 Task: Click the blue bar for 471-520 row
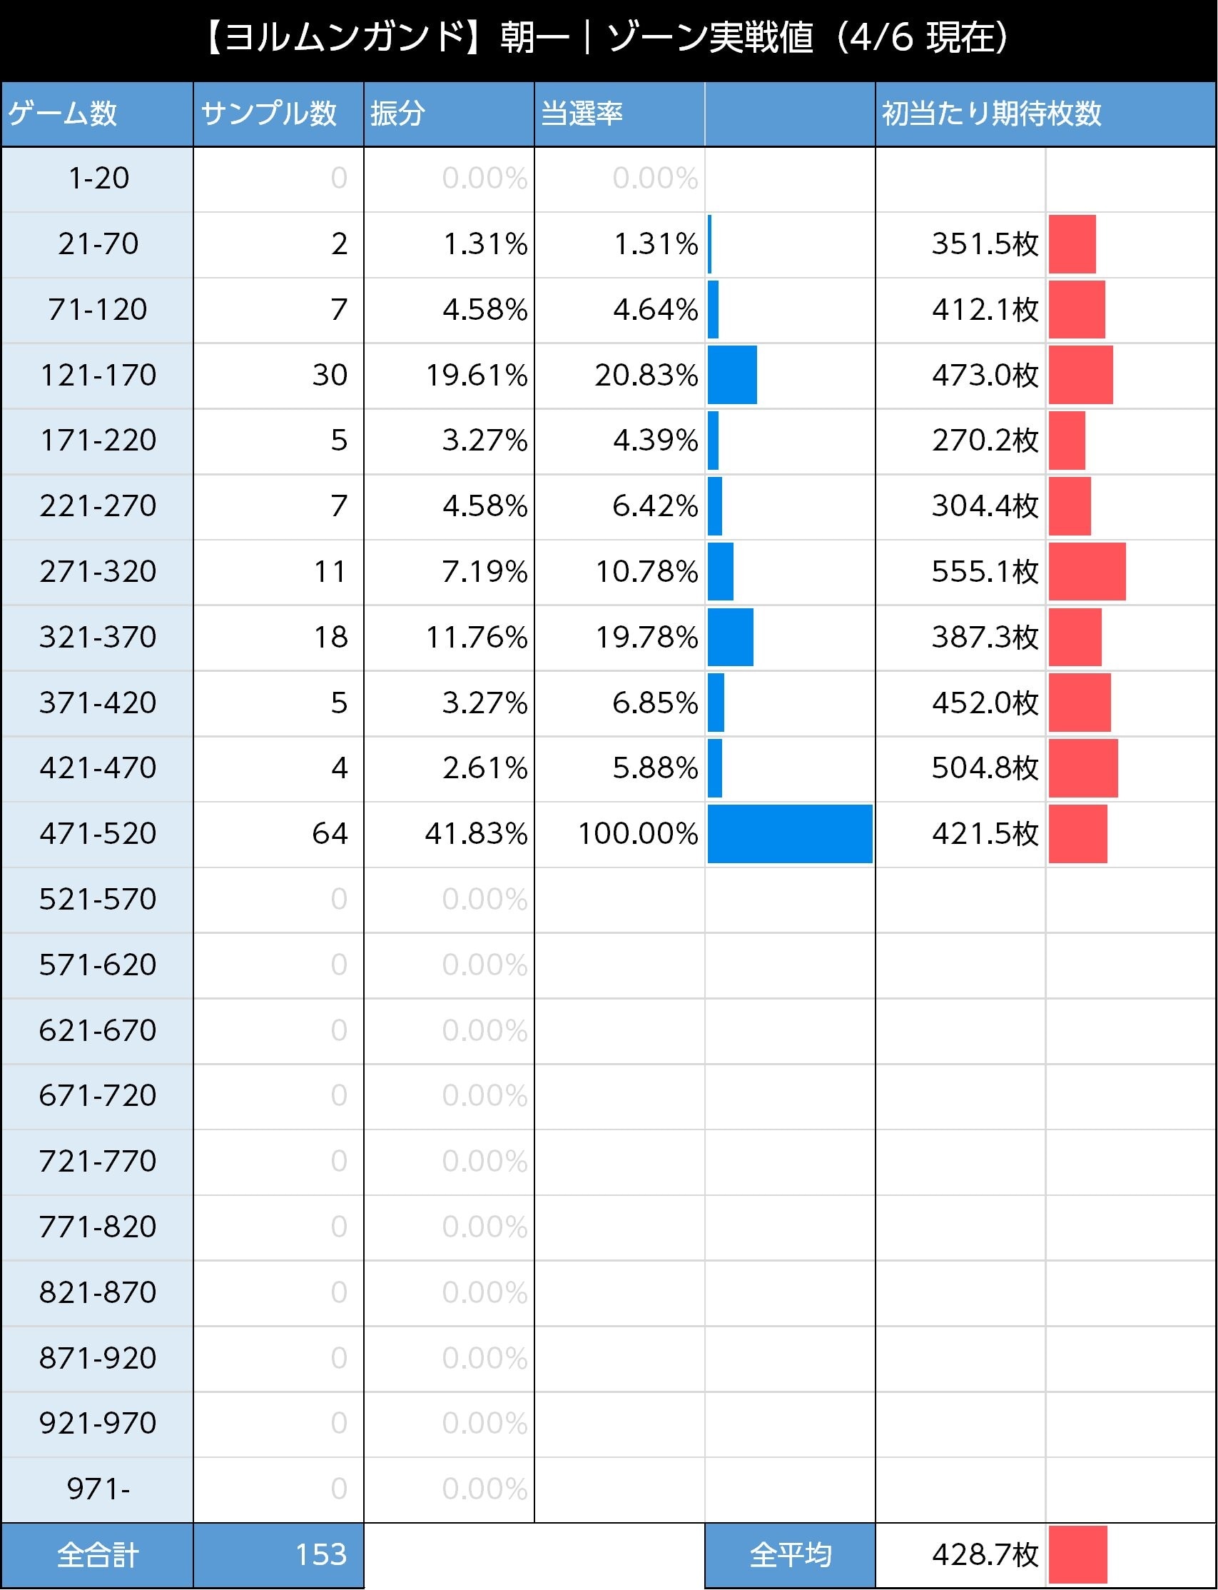[x=790, y=833]
